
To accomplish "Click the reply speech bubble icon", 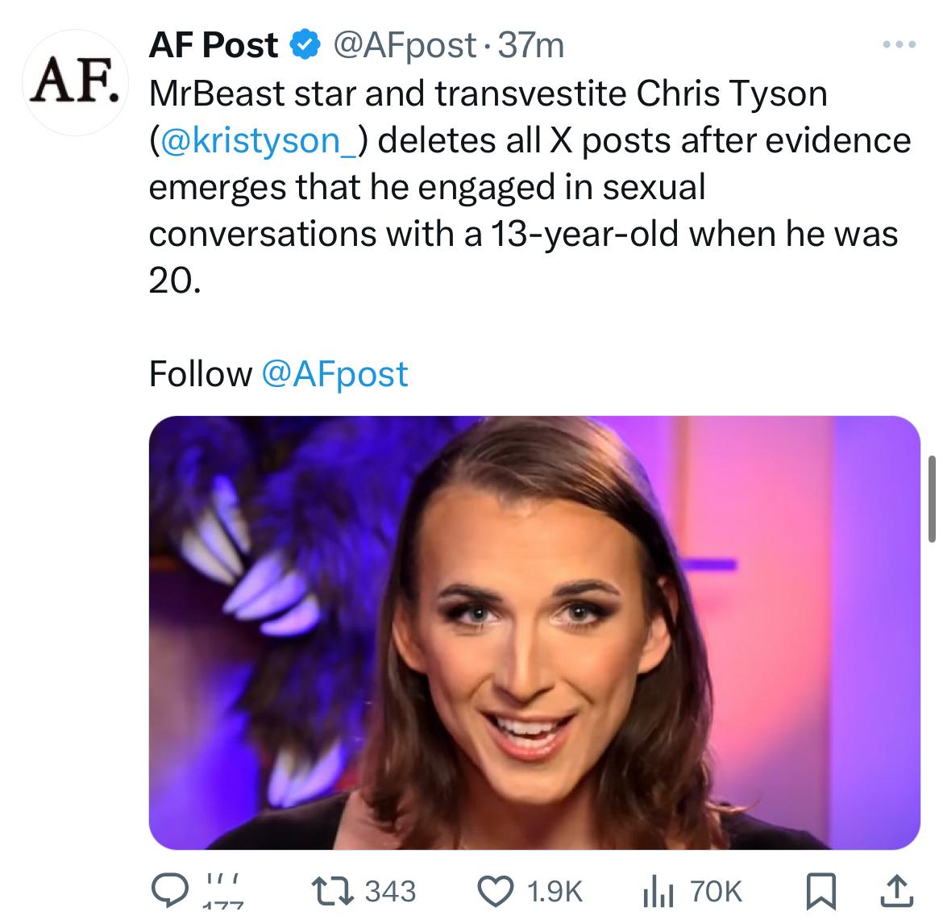I will point(169,891).
